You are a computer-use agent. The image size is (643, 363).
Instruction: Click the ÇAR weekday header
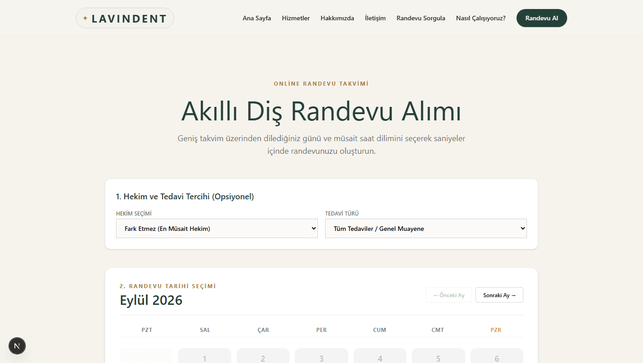coord(263,330)
